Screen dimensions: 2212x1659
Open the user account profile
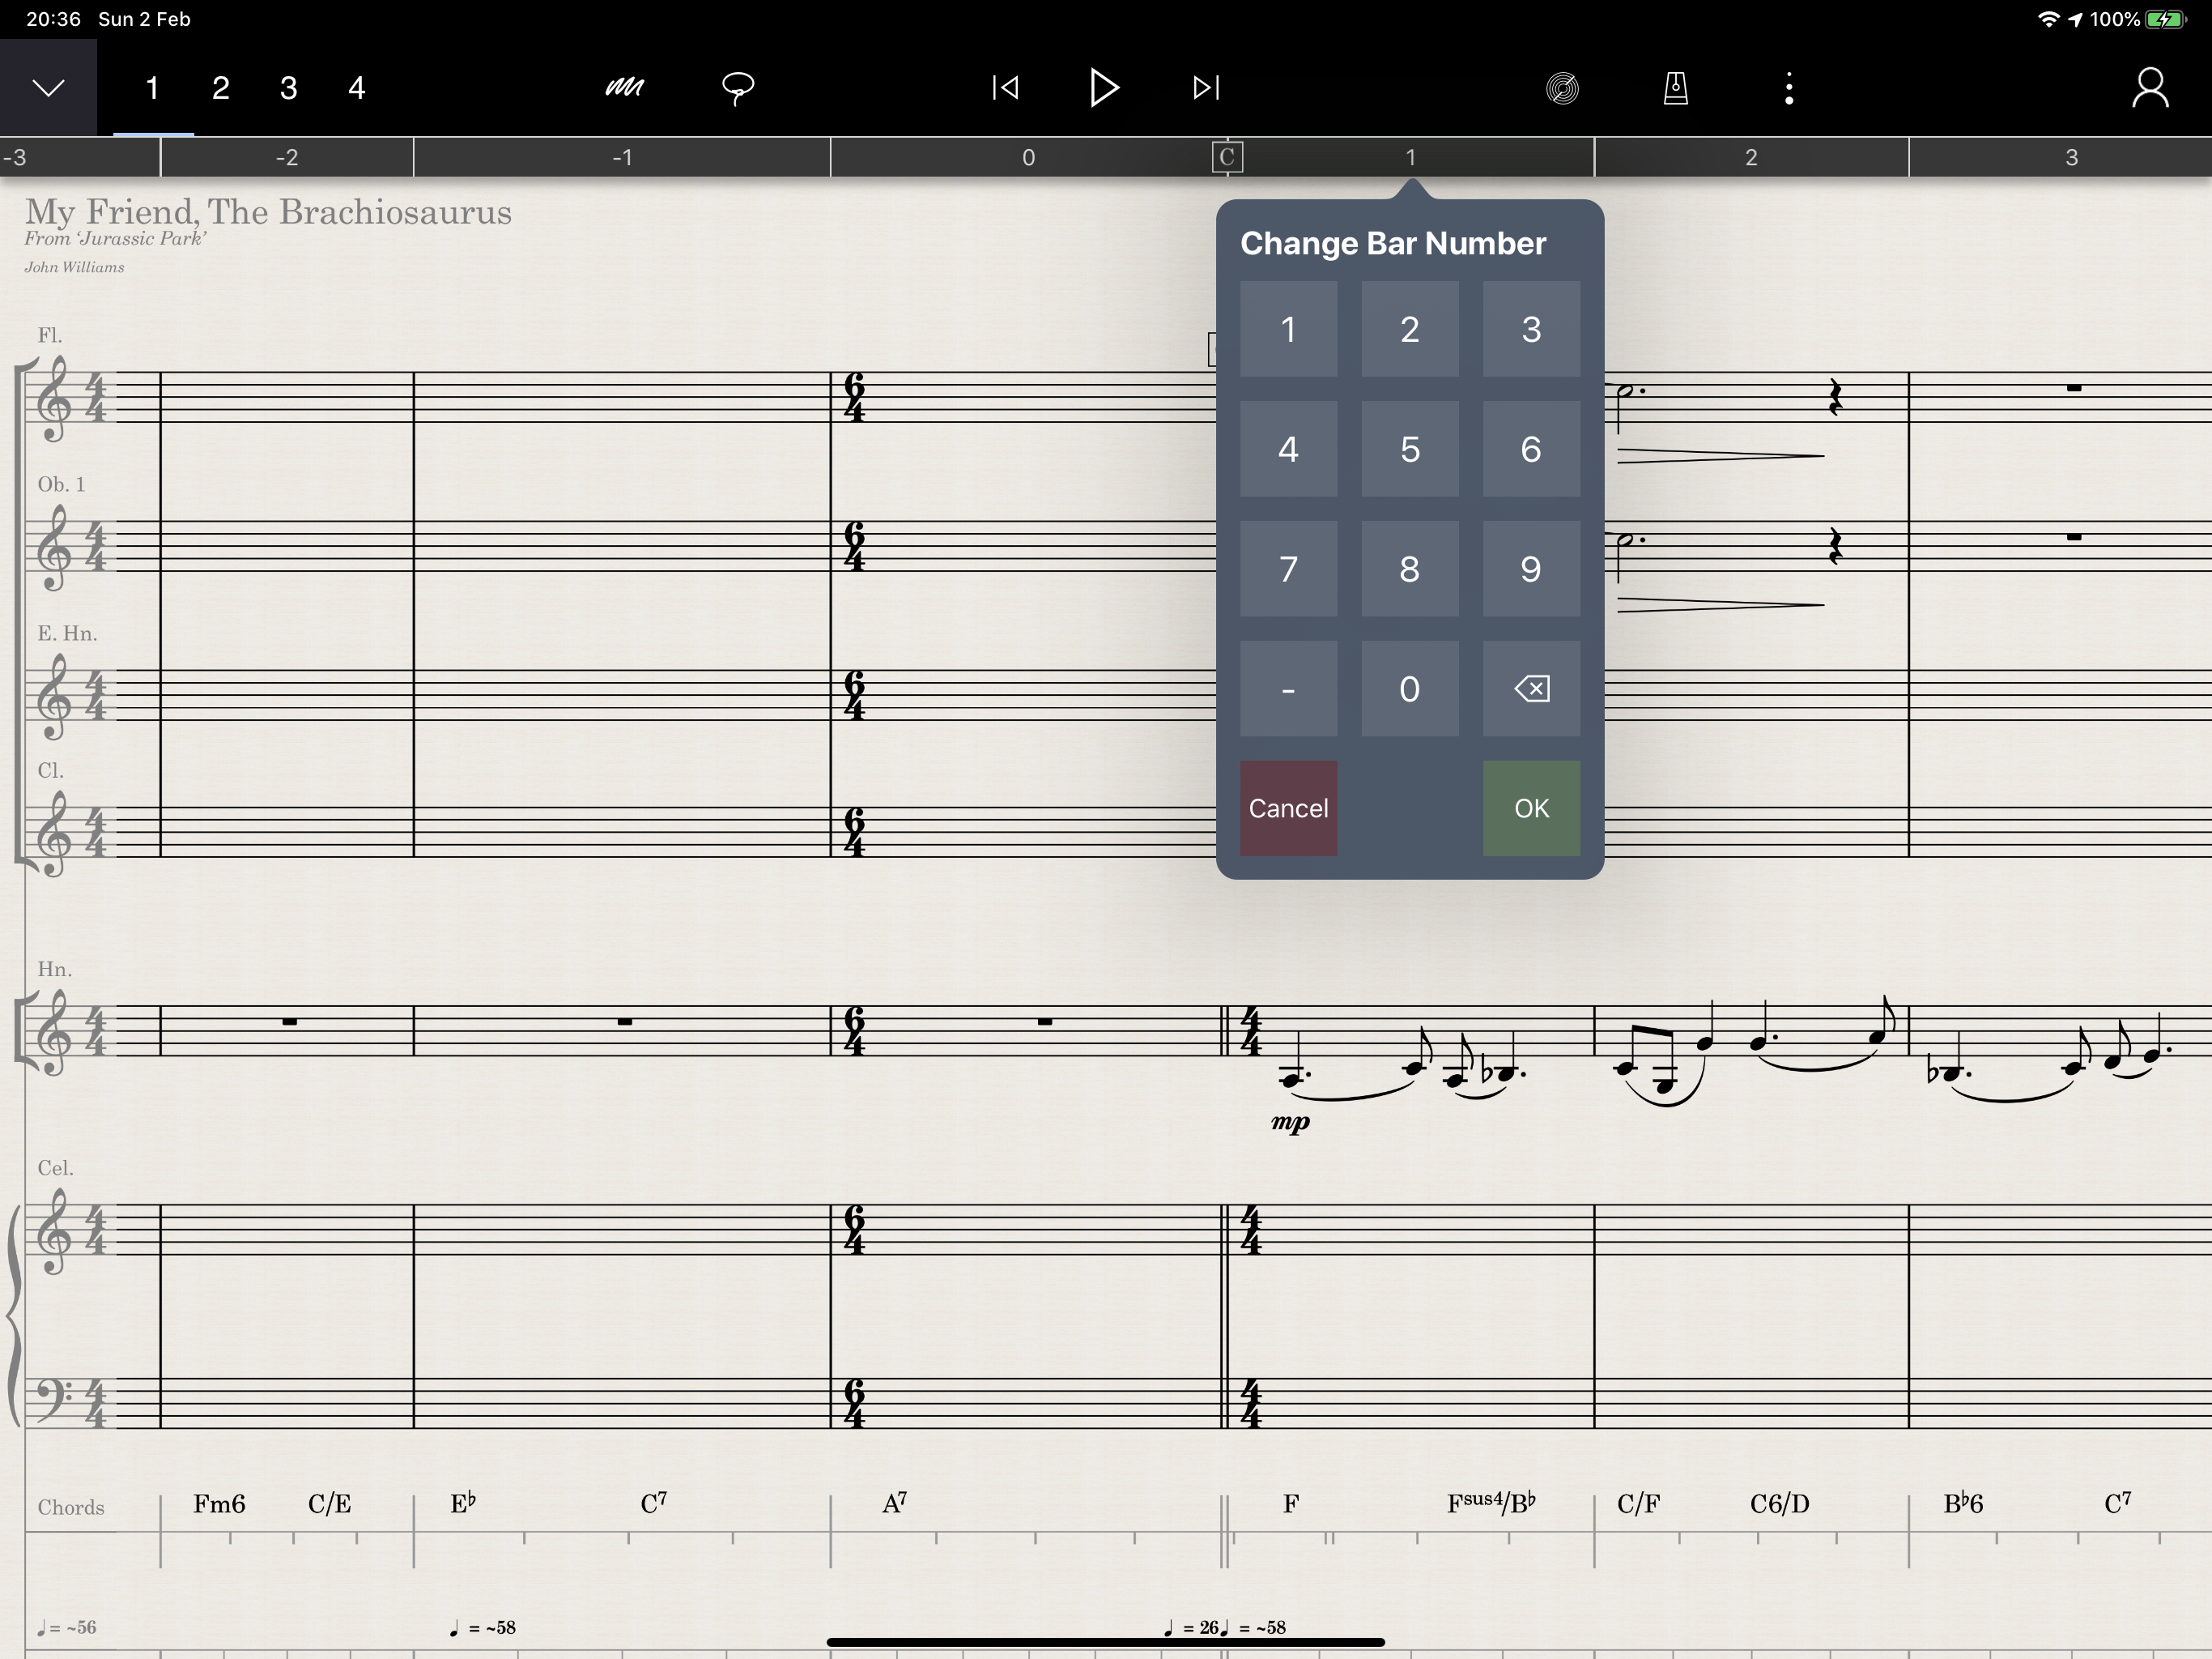point(2150,88)
